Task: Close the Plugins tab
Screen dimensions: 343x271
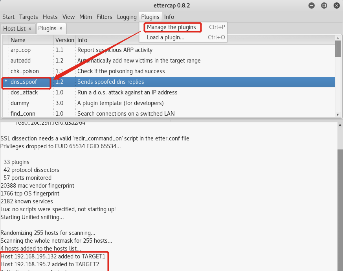Action: click(61, 28)
